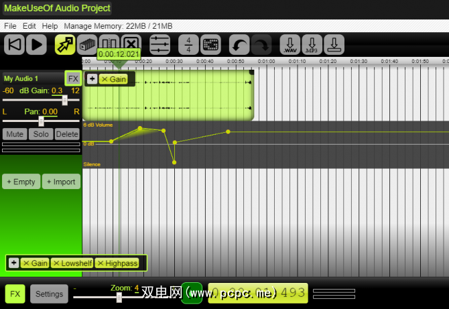This screenshot has width=449, height=309.
Task: Undo the last action
Action: 239,45
